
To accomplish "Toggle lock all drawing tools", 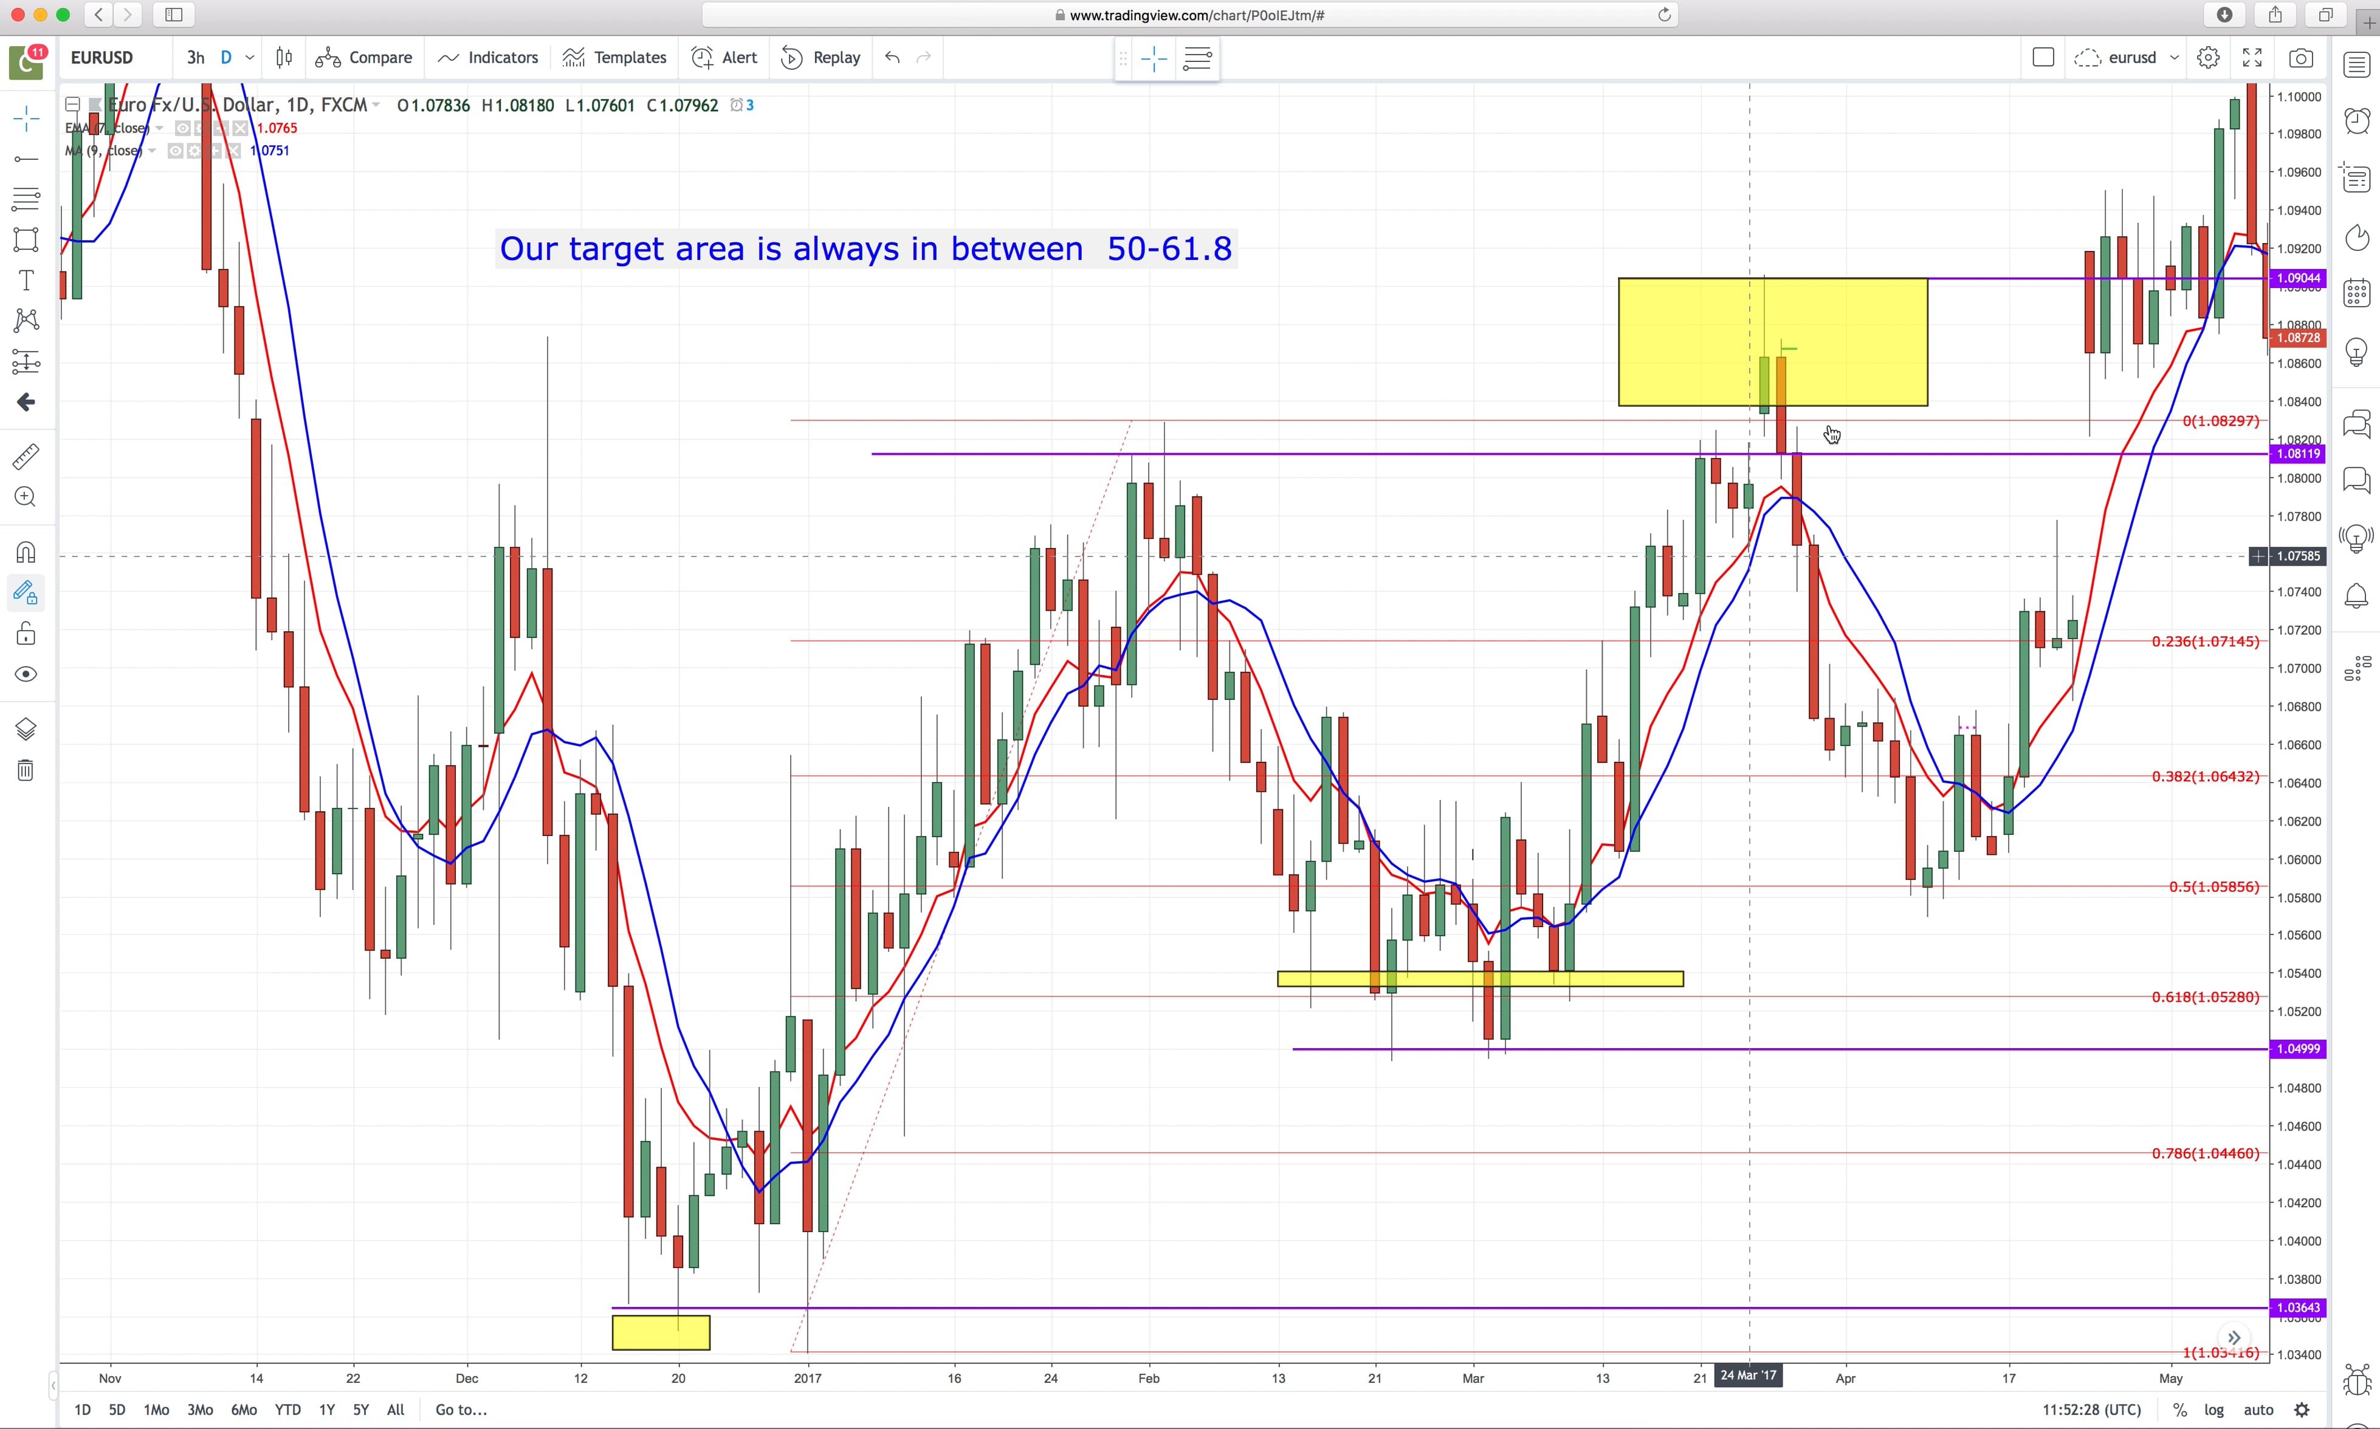I will point(26,634).
